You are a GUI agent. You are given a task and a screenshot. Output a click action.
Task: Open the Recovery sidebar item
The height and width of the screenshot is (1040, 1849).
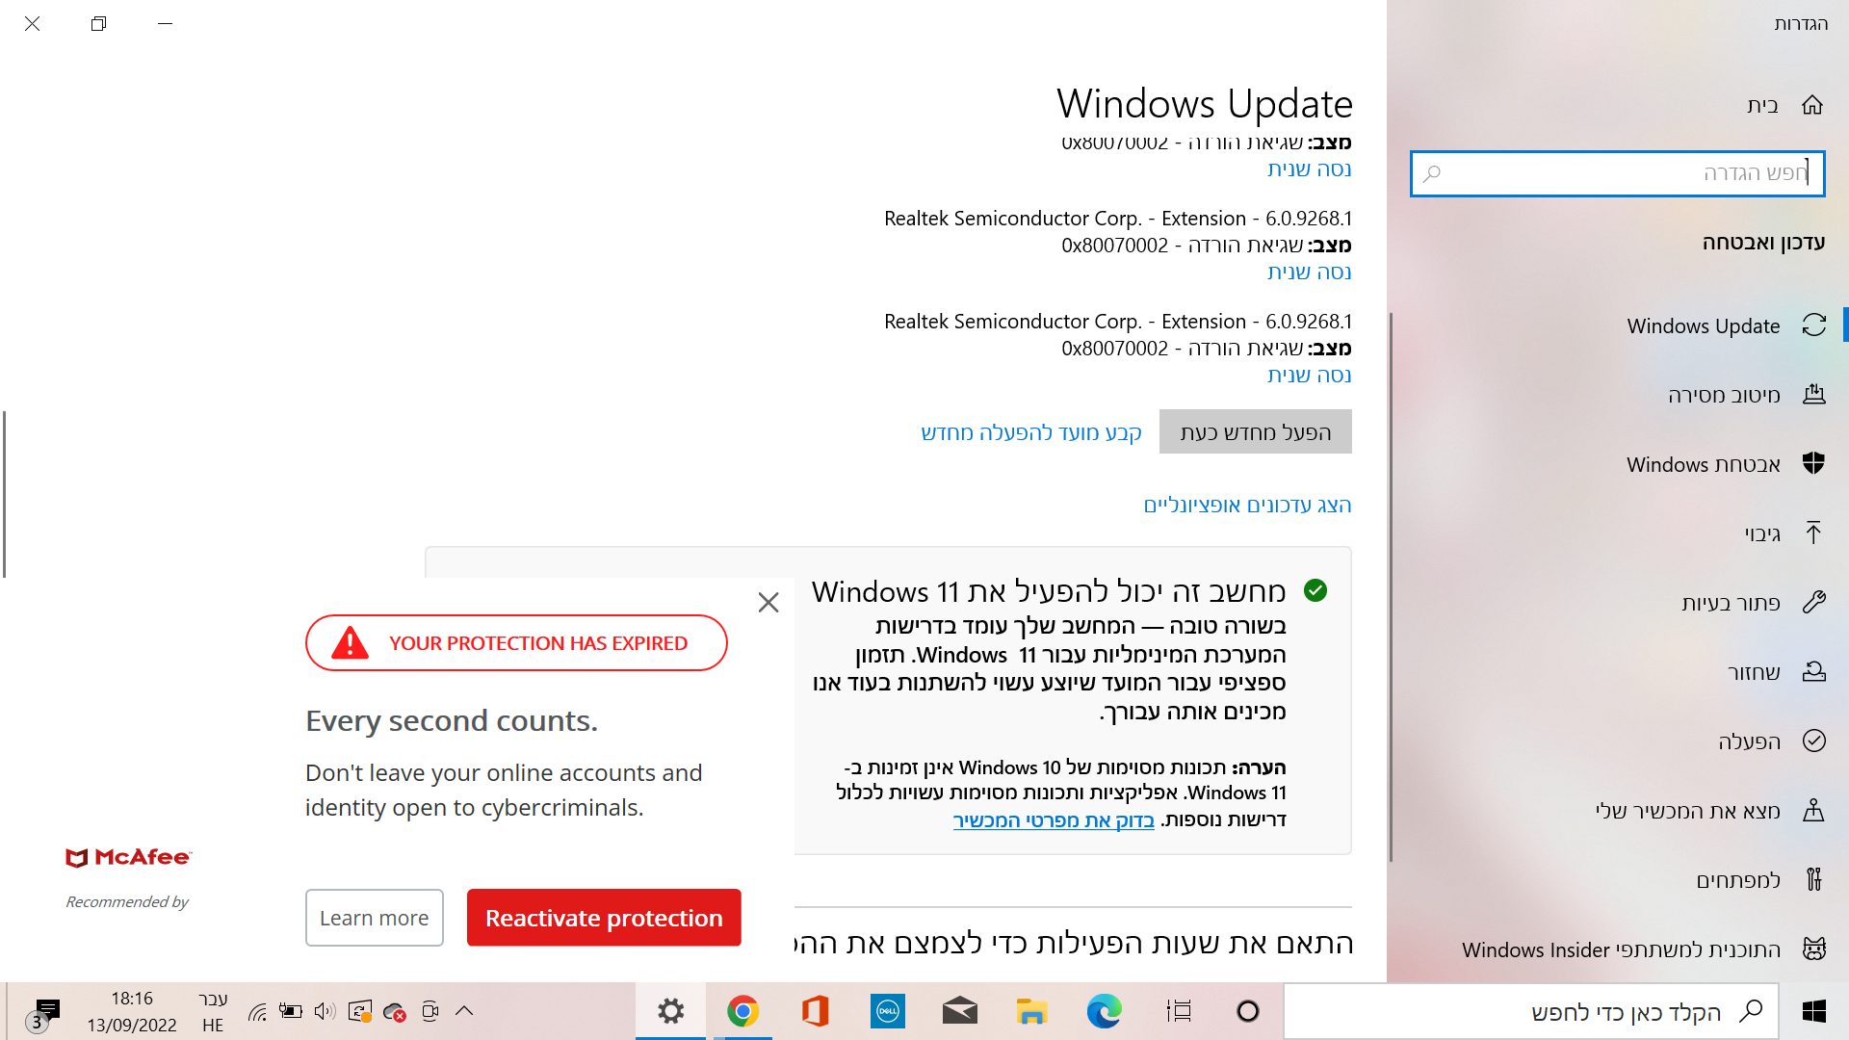[1754, 672]
